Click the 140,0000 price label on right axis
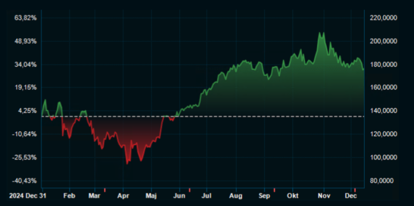Viewport: 414px width, 206px height. (384, 111)
